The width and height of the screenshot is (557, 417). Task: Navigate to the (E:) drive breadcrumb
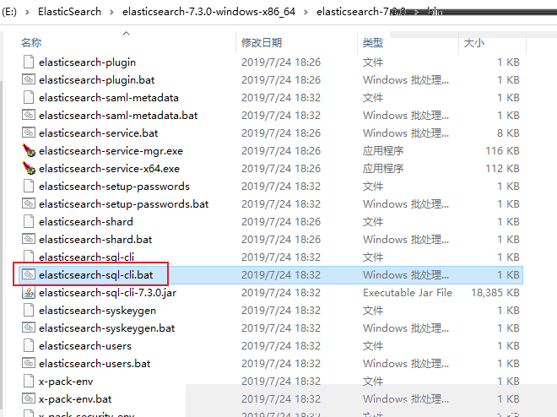(9, 12)
